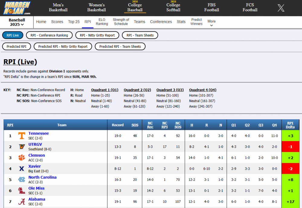This screenshot has height=208, width=302.
Task: Open the X (Twitter) icon link
Action: [x=281, y=8]
